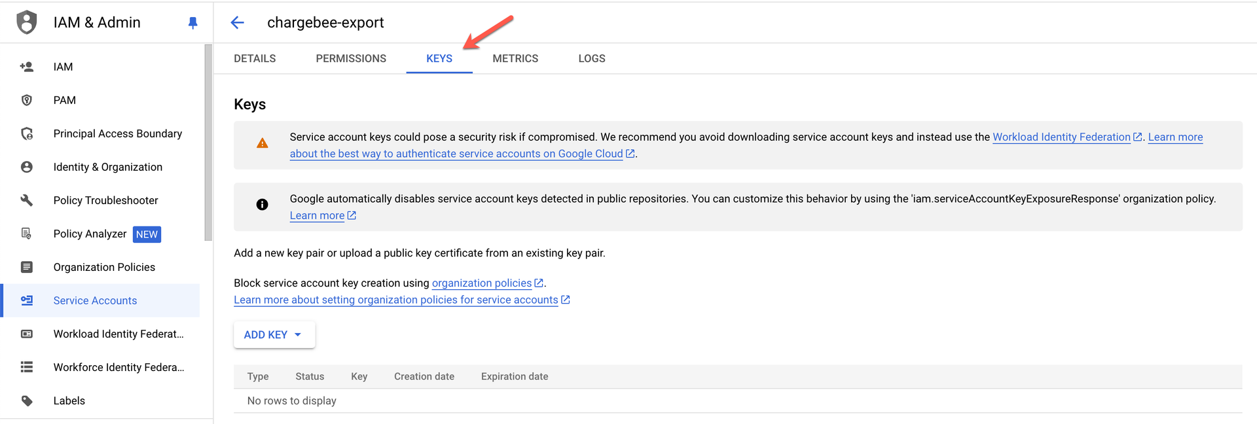The height and width of the screenshot is (424, 1257).
Task: Select the LOGS tab
Action: click(592, 59)
